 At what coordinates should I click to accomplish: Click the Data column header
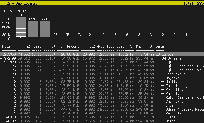[x=160, y=46]
